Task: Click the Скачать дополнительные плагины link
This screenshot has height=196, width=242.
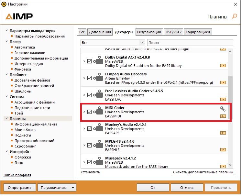Action: point(203,172)
